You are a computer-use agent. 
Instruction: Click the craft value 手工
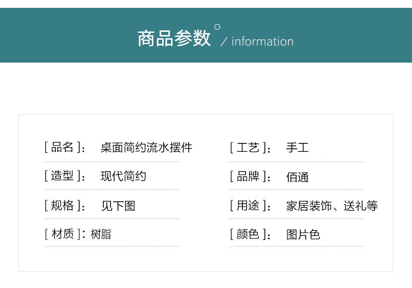click(297, 148)
